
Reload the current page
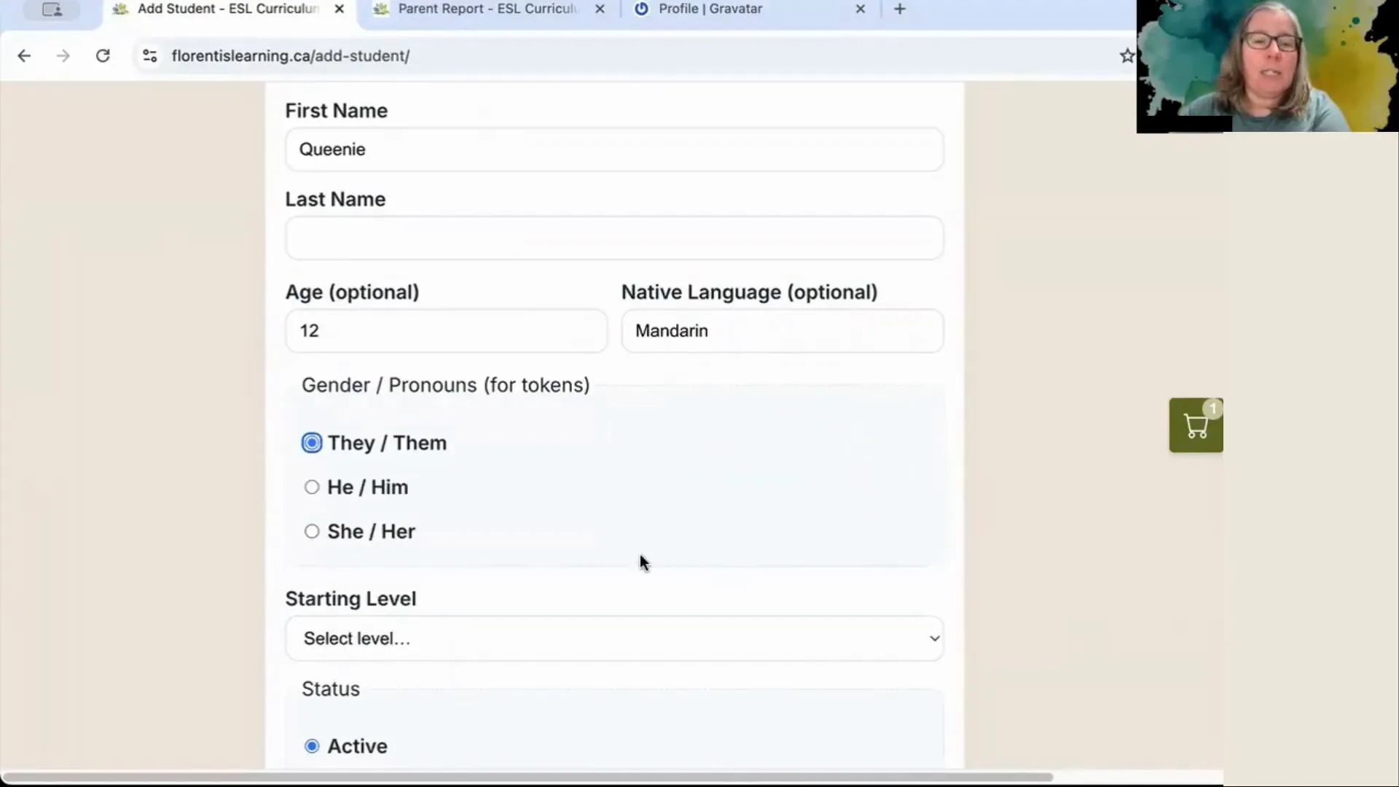pos(103,55)
